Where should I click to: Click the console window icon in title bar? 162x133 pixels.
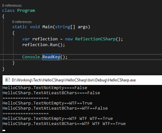coord(7,80)
